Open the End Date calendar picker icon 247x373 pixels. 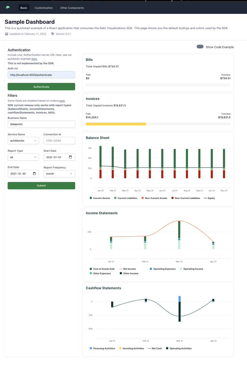[34, 173]
